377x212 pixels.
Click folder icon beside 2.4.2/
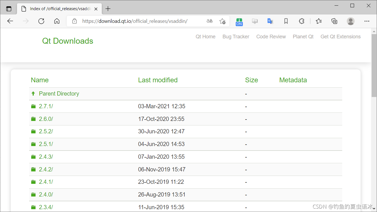click(x=33, y=169)
